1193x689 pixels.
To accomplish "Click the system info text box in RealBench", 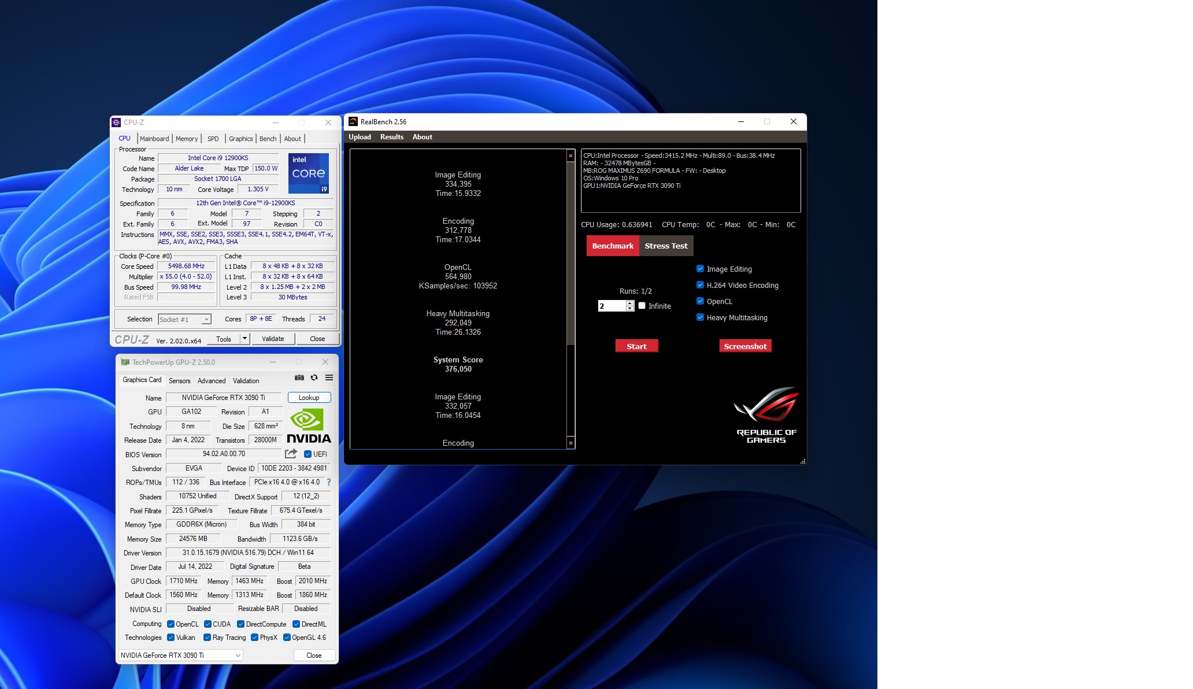I will [x=691, y=180].
